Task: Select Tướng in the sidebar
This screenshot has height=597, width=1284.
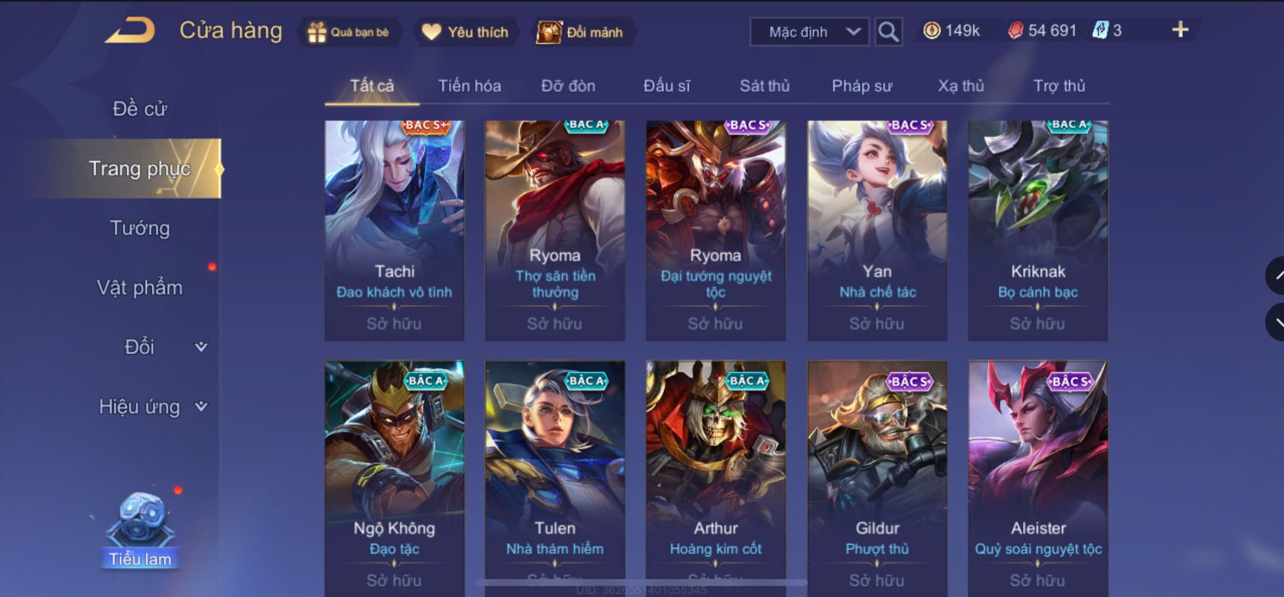Action: tap(140, 228)
